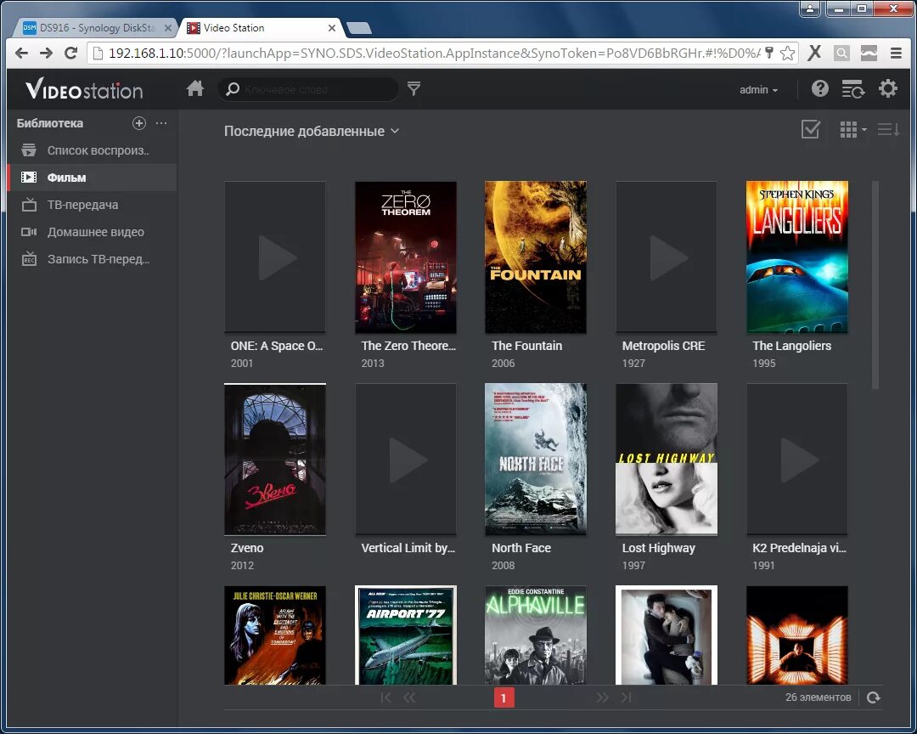Select Домашнее видео in sidebar
917x734 pixels.
point(92,232)
